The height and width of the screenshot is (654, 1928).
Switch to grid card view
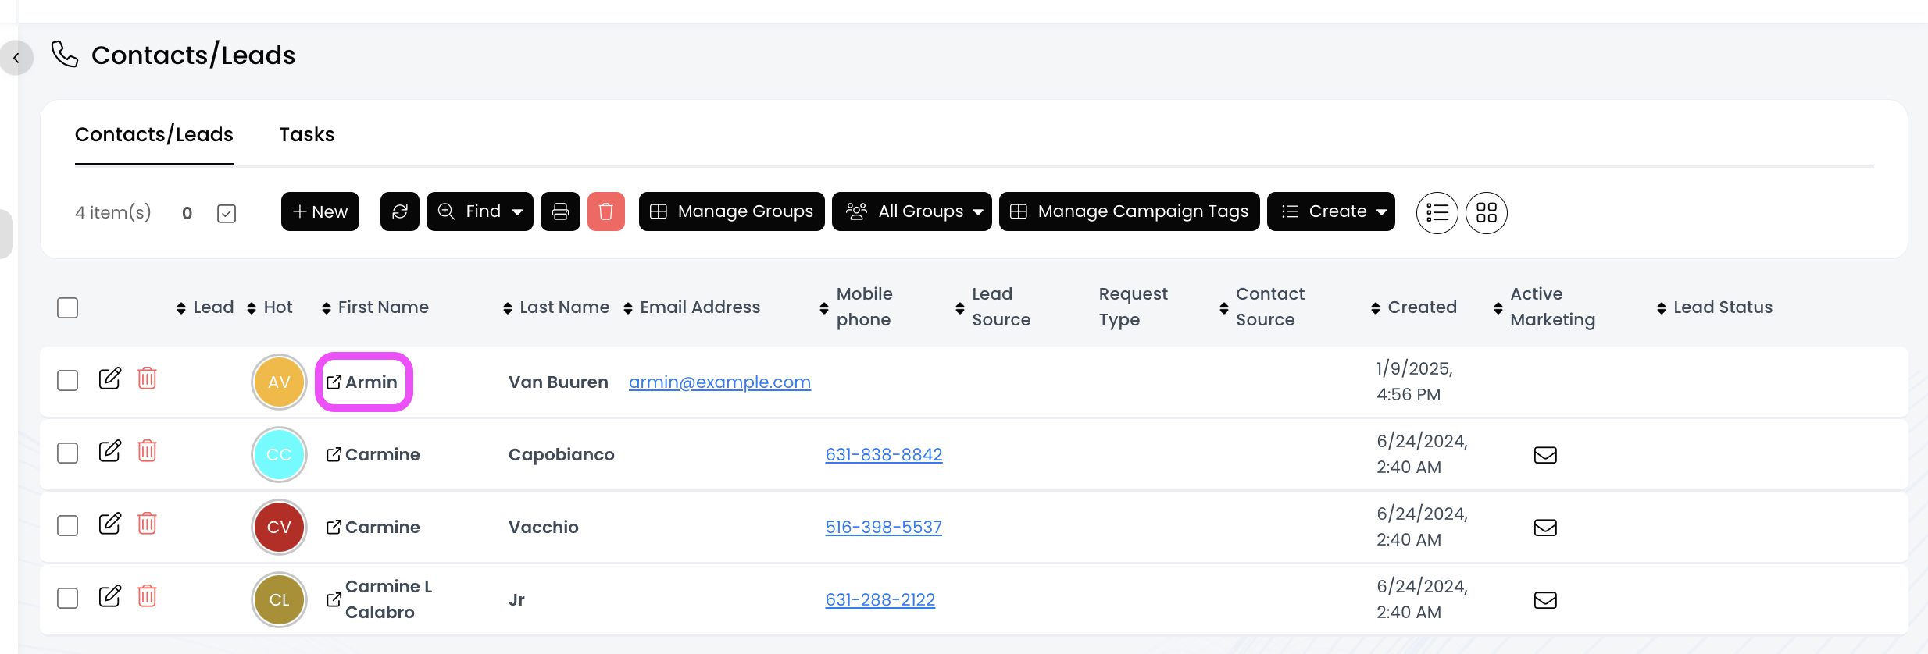(x=1486, y=212)
